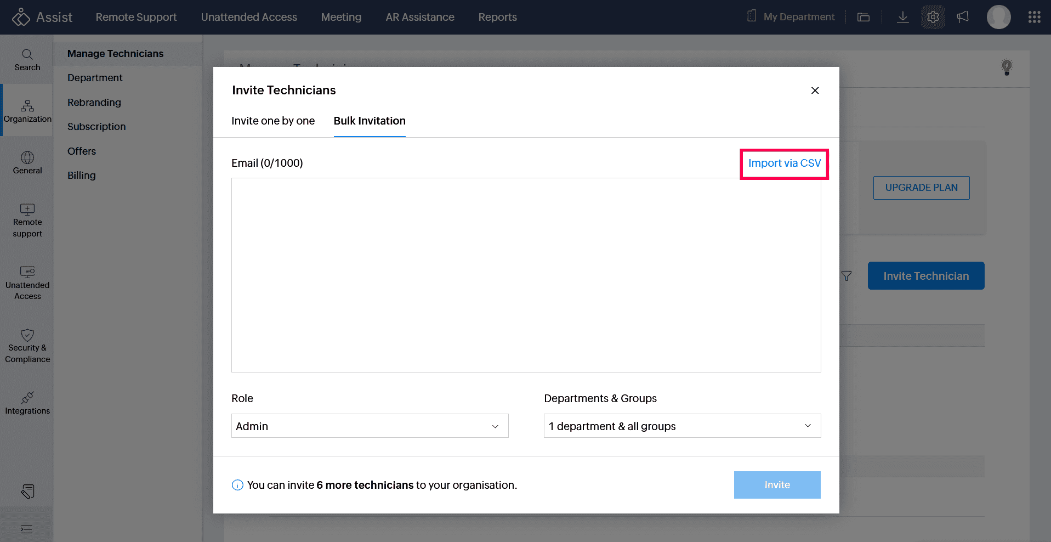Click the download icon in header

pyautogui.click(x=902, y=18)
